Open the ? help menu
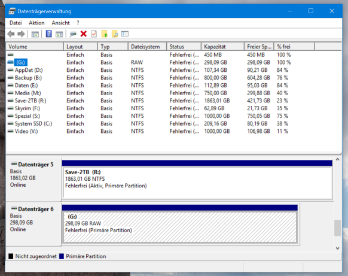This screenshot has width=348, height=276. click(78, 23)
